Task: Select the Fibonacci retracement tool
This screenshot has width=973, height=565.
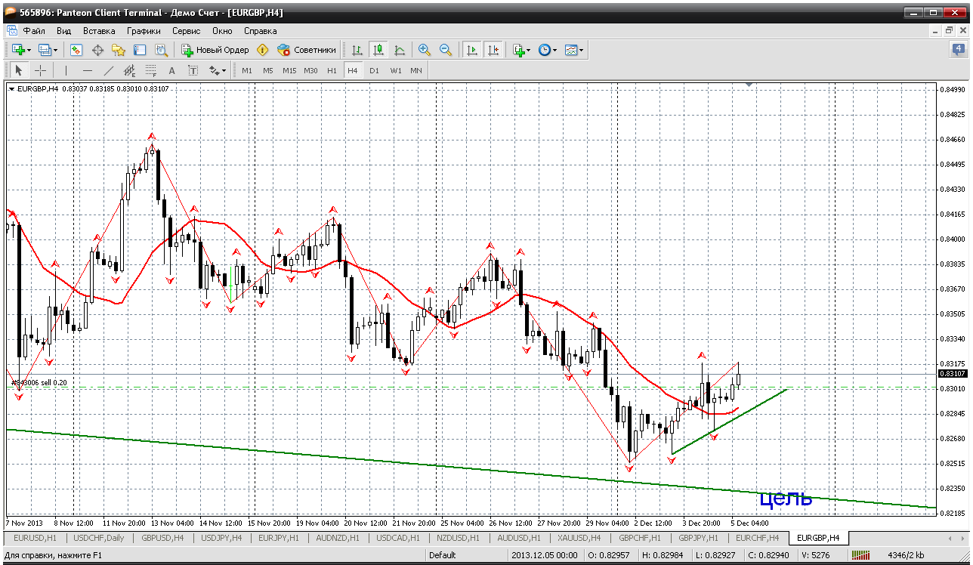Action: pos(151,70)
